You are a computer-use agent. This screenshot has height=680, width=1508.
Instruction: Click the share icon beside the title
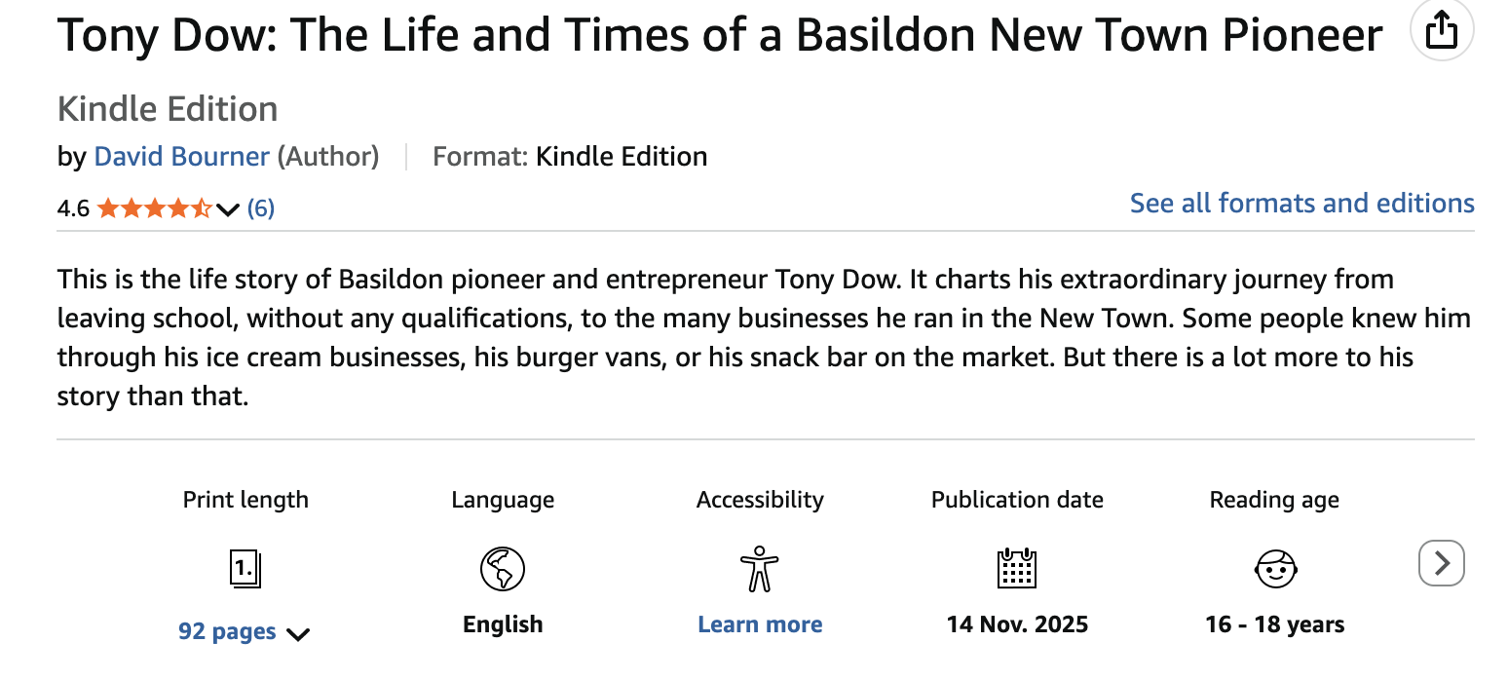(x=1442, y=33)
